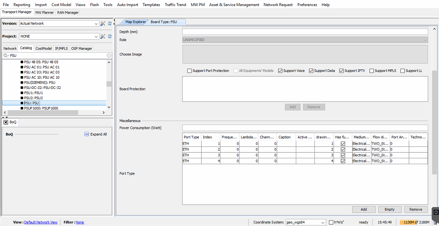Viewport: 439px width, 226px height.
Task: Open the Coordinate System dropdown
Action: [322, 222]
